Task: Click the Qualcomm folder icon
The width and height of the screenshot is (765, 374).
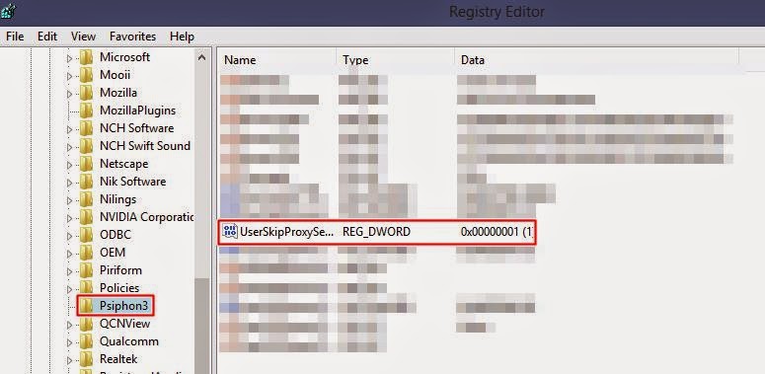Action: (86, 341)
